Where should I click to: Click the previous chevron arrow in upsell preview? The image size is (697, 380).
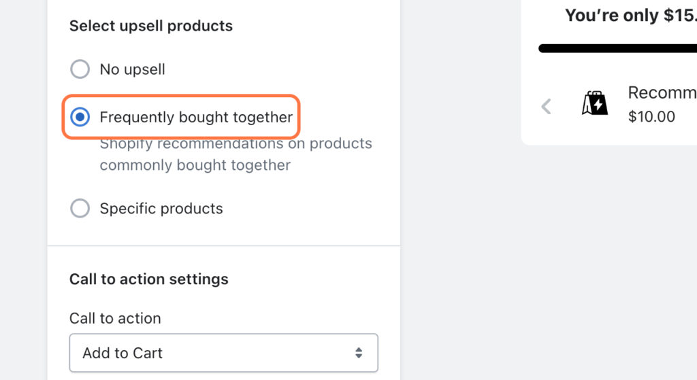546,106
